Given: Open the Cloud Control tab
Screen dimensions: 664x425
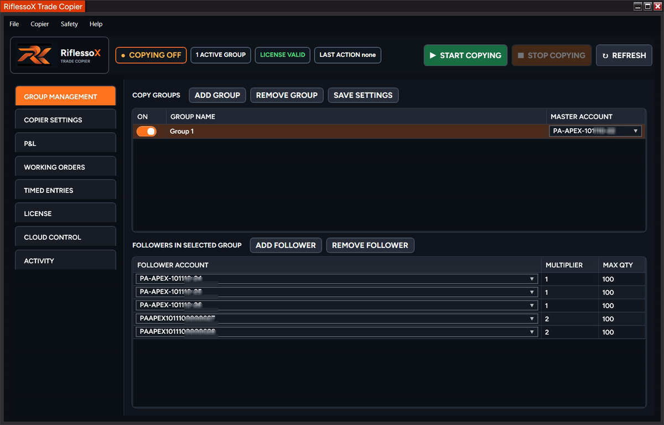Looking at the screenshot, I should [x=65, y=237].
